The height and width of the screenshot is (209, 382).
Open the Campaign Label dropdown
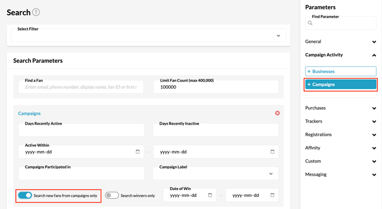pyautogui.click(x=215, y=174)
